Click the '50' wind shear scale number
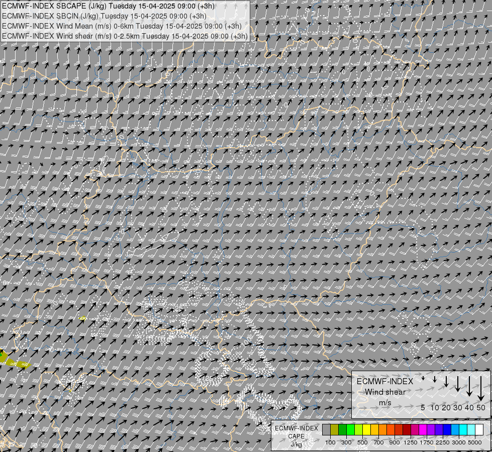Viewport: 492px width, 452px height. click(481, 407)
